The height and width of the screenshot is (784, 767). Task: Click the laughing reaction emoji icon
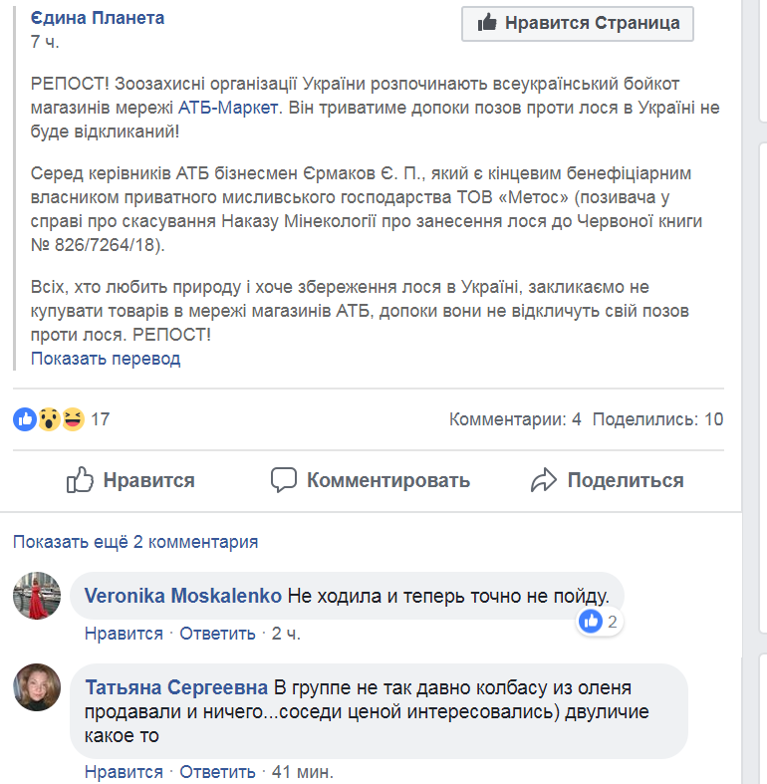[x=73, y=419]
